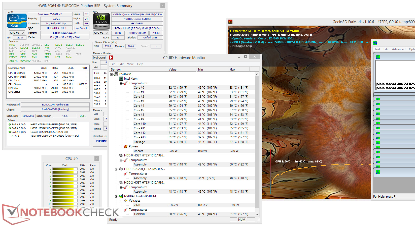Click the HDD 0 drive icon

coord(121,155)
